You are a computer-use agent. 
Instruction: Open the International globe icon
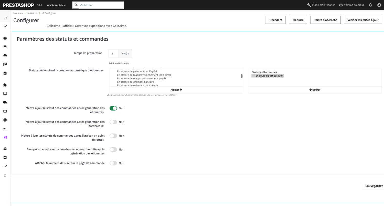(5, 120)
